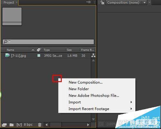Viewport: 161px width, 129px height.
Task: Open the Project panel options menu
Action: pyautogui.click(x=89, y=2)
